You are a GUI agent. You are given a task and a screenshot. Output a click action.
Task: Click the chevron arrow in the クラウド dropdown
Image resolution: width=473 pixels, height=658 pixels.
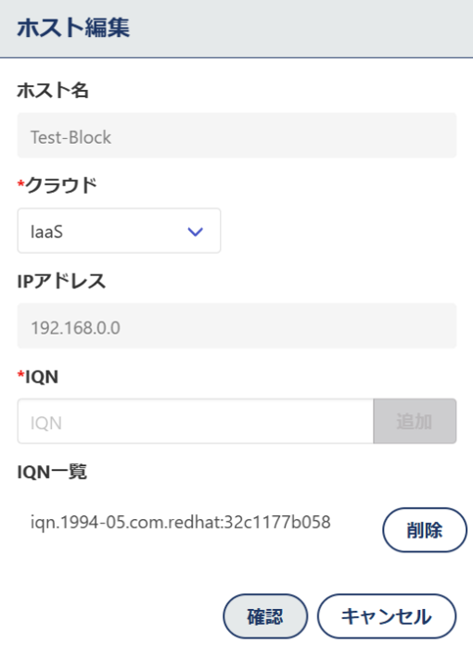point(196,232)
